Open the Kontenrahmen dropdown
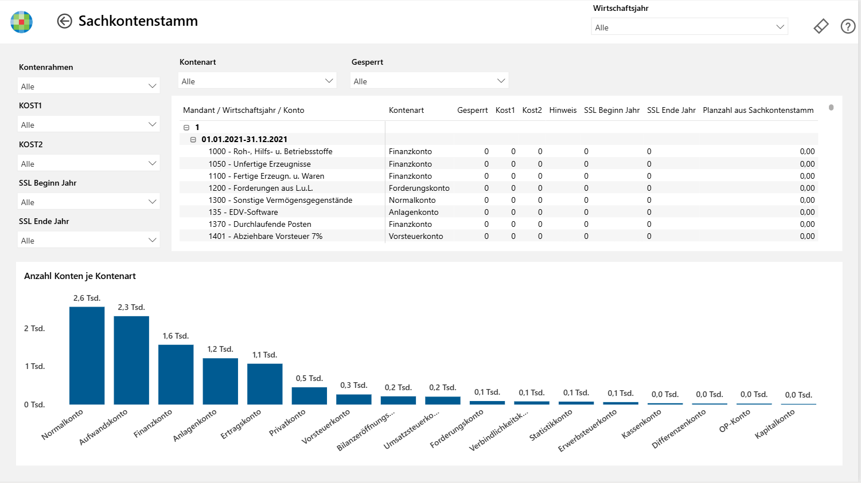This screenshot has height=483, width=861. click(89, 86)
